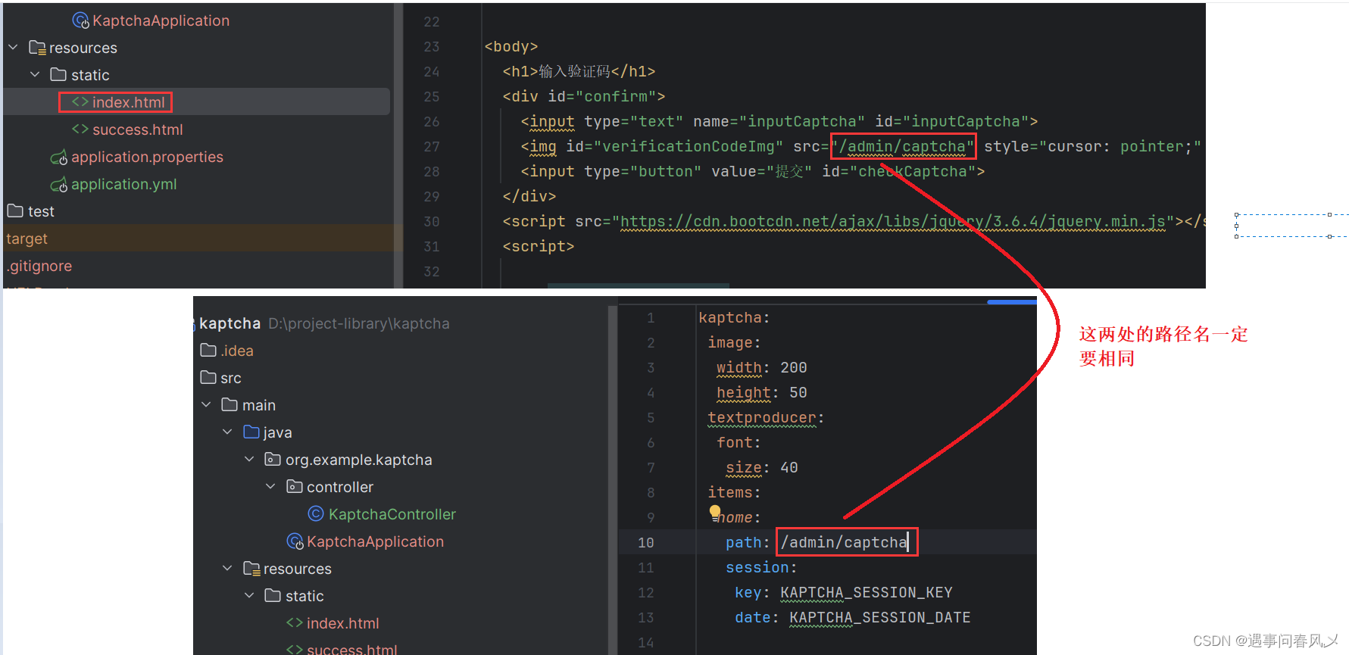Collapse the java source folder

(x=227, y=432)
